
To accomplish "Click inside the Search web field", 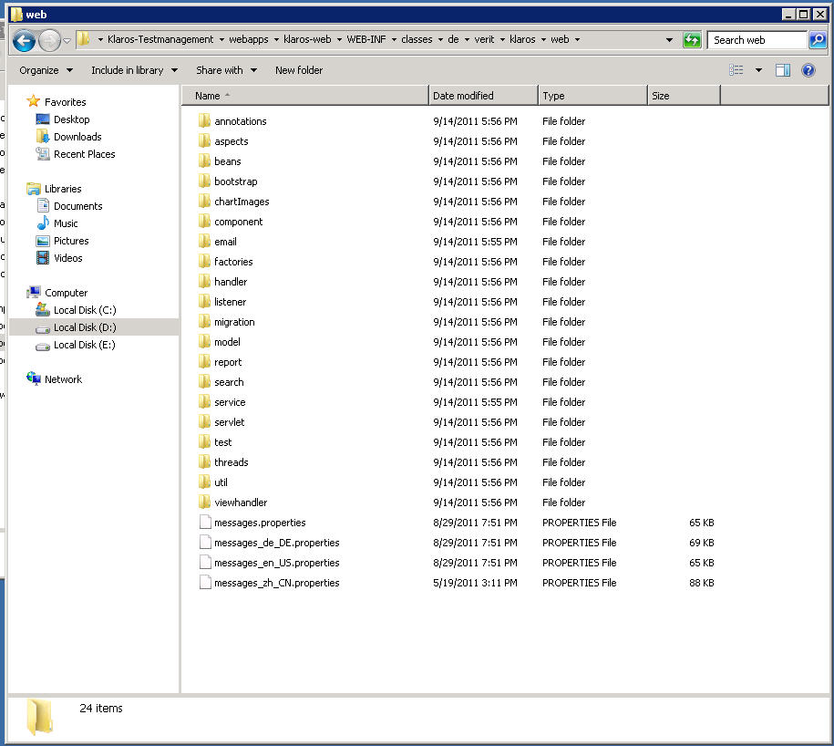I will coord(755,40).
